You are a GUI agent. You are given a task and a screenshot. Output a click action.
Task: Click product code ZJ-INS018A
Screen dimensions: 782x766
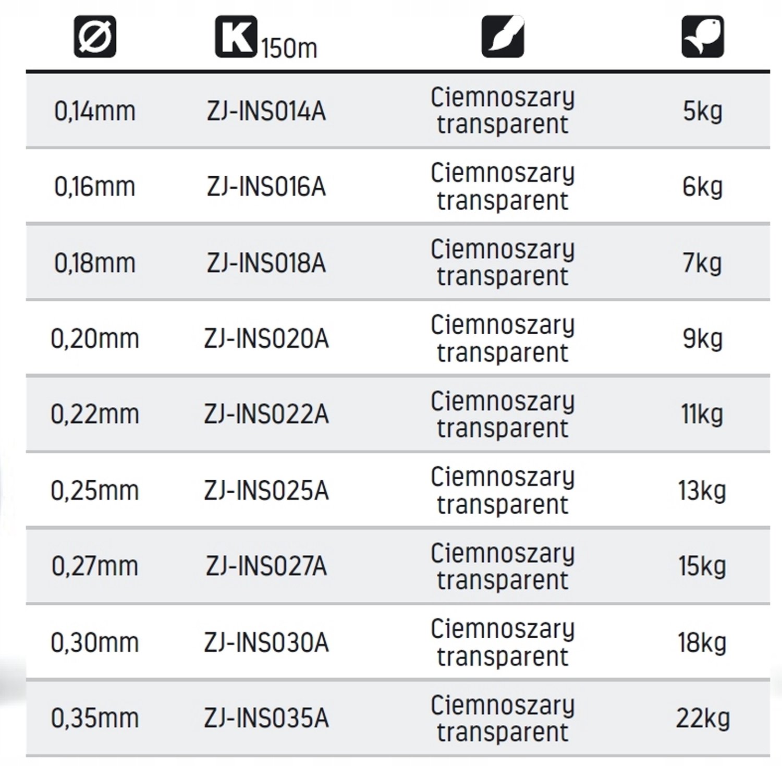point(266,263)
